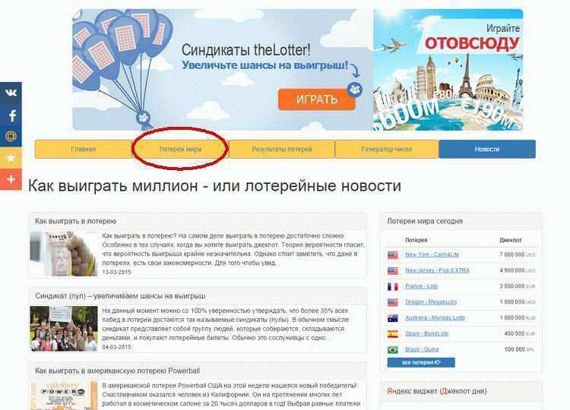This screenshot has height=410, width=570.
Task: Click the USA flag beside New York Cash4Life
Action: (x=393, y=255)
